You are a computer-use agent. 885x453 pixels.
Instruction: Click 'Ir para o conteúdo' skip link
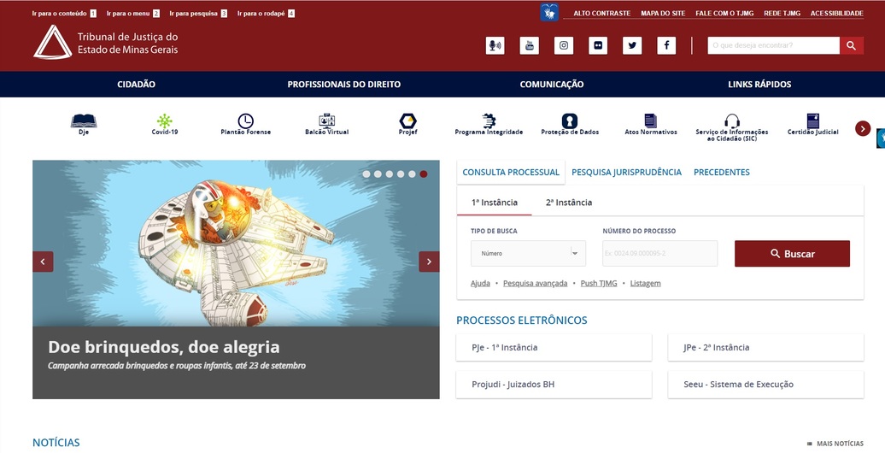pos(64,14)
